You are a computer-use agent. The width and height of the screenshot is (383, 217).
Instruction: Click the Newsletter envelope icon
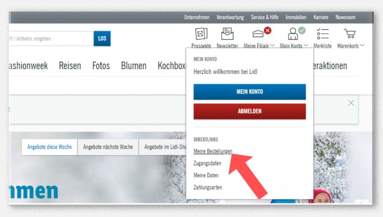227,35
